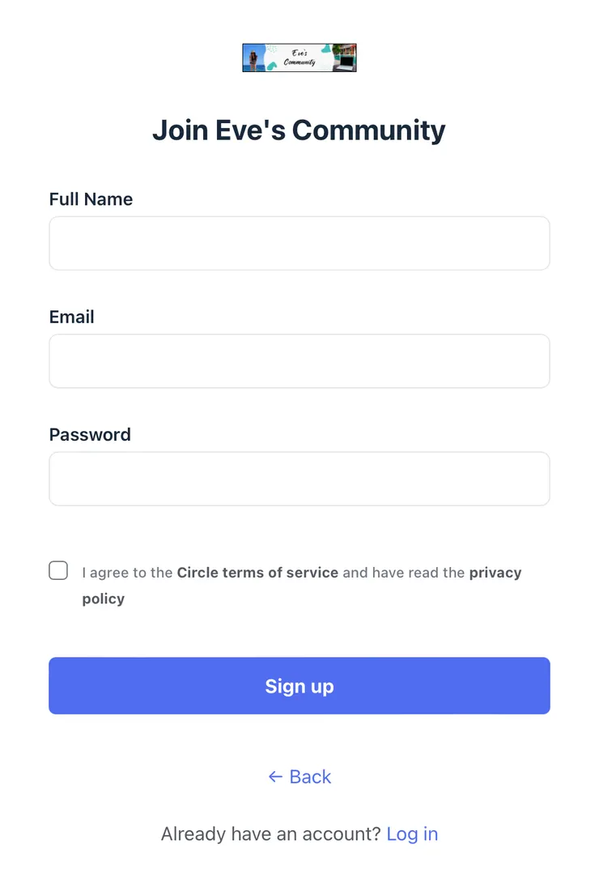Image resolution: width=599 pixels, height=891 pixels.
Task: Go back using the Back link
Action: point(310,777)
